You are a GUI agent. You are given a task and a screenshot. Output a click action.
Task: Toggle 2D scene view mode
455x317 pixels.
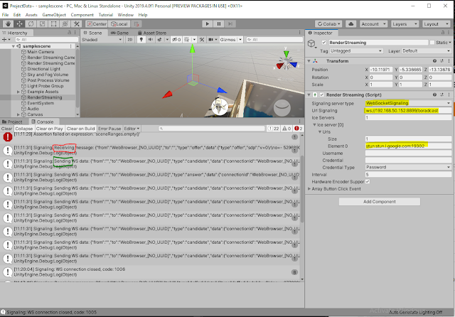(129, 39)
